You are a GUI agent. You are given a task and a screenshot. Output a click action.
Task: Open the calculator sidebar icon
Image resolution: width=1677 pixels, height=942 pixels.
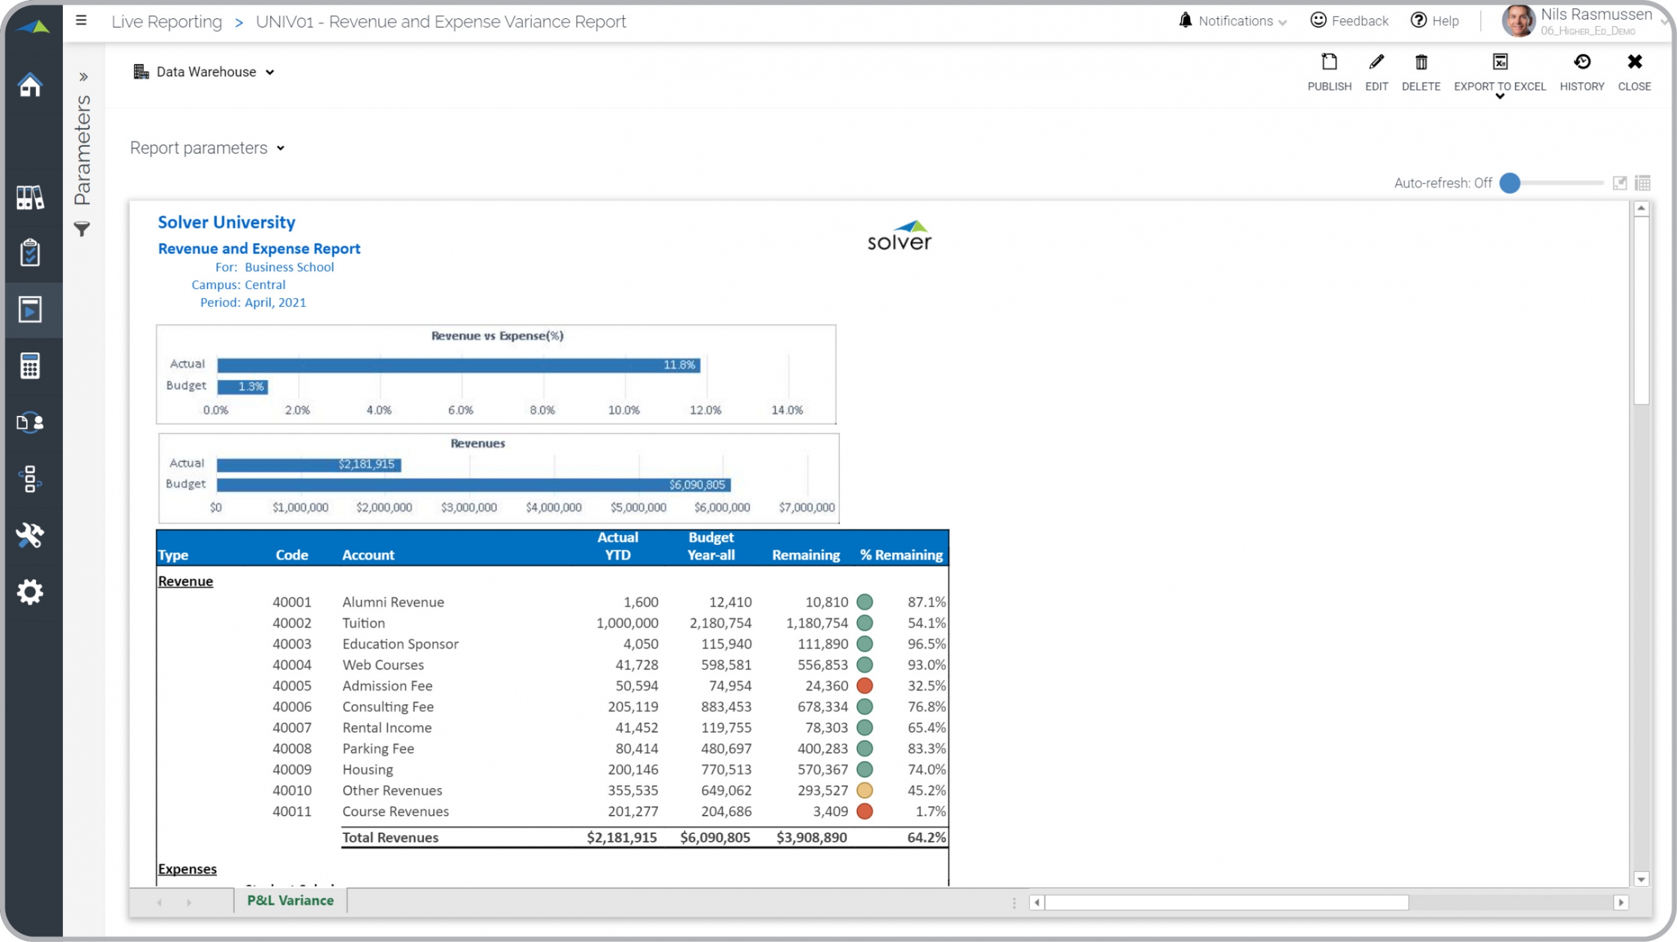pyautogui.click(x=30, y=366)
